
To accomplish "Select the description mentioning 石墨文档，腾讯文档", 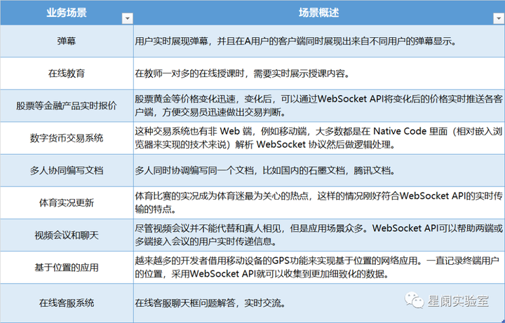I will [319, 170].
